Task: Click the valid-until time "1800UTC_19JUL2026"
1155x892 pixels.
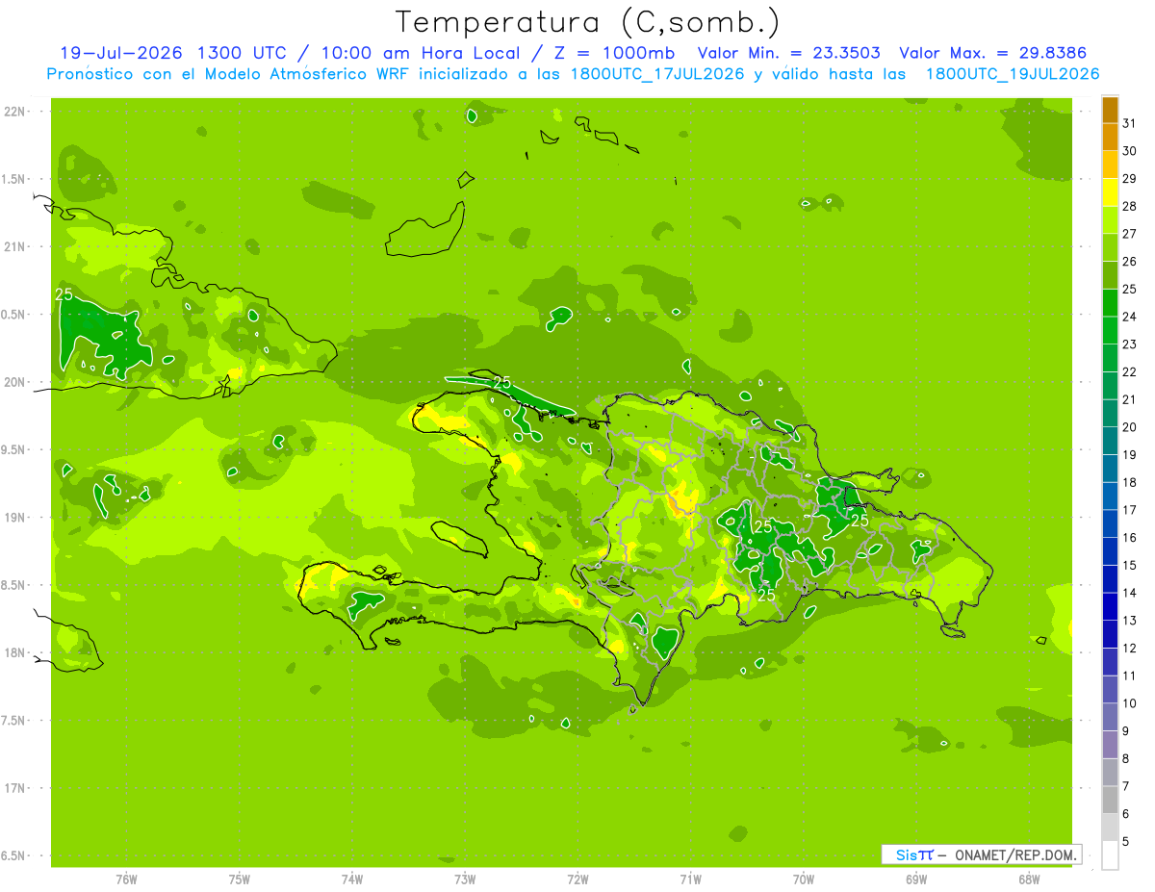Action: 1013,74
